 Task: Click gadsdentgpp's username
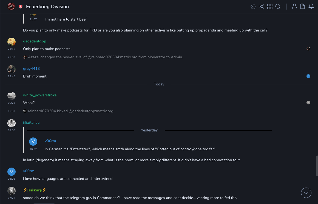pos(35,41)
